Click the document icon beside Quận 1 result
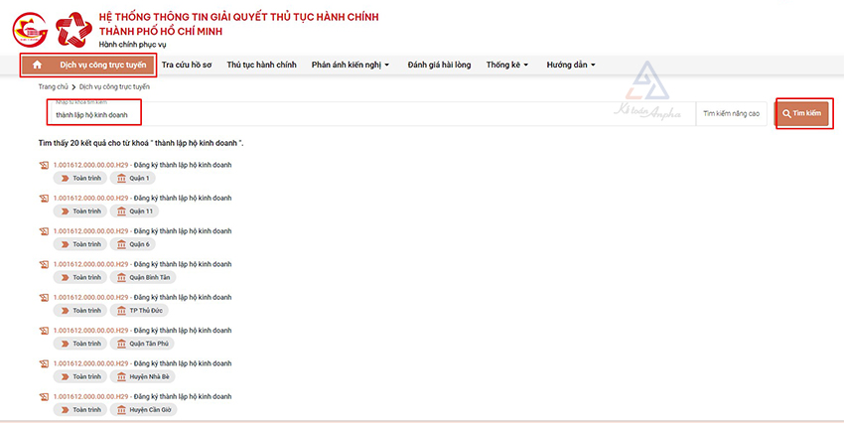844x423 pixels. [x=43, y=165]
